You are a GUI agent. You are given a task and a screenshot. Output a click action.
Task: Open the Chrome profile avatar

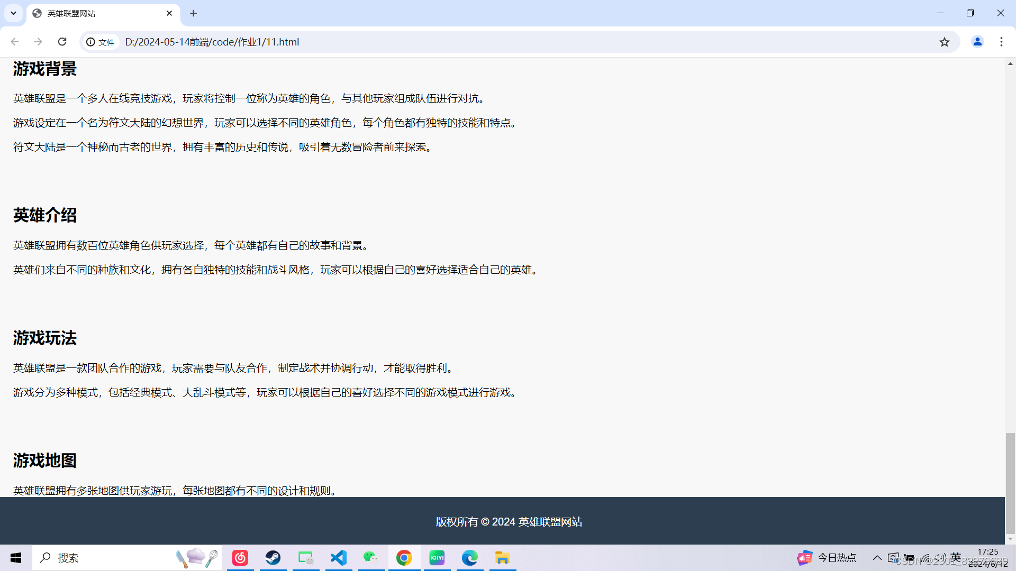tap(977, 42)
